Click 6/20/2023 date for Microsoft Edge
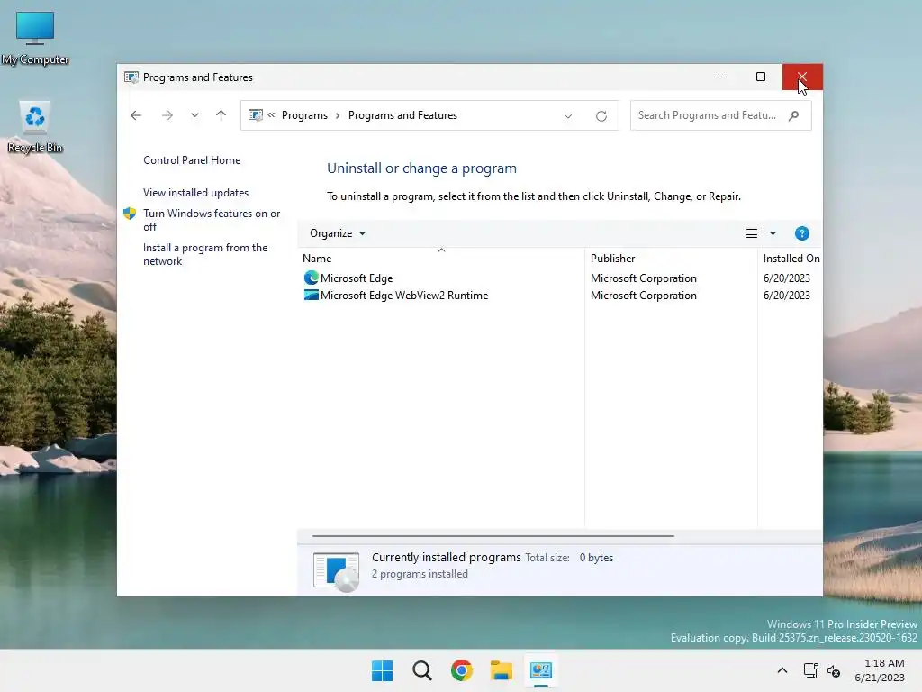 [787, 278]
